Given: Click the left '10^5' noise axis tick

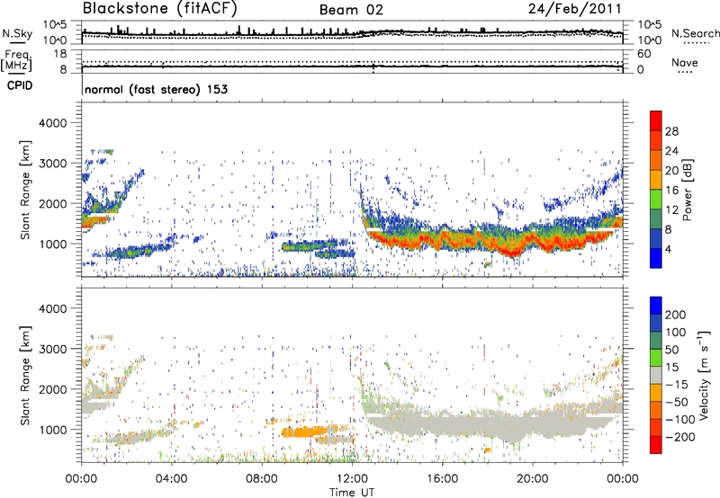Looking at the screenshot, I should [x=55, y=24].
